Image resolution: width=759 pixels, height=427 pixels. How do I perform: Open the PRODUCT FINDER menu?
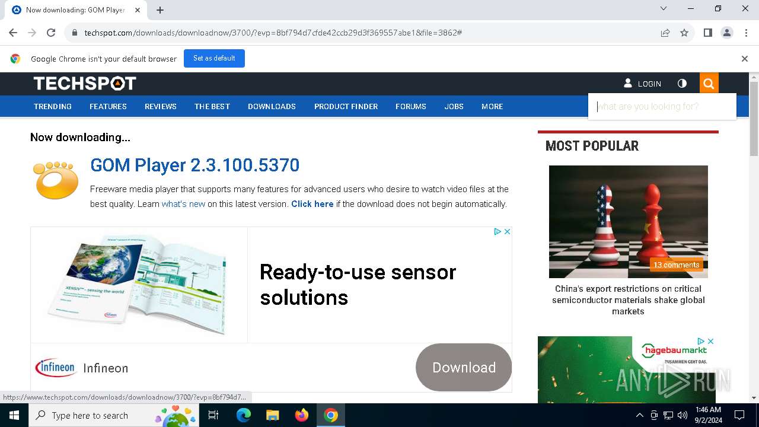click(346, 107)
